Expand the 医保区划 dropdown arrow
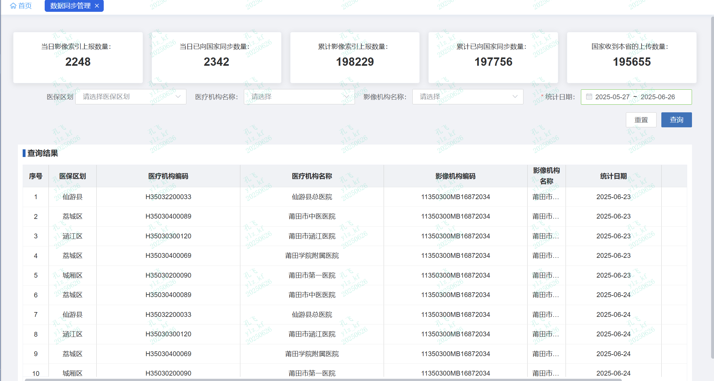714x381 pixels. tap(178, 97)
